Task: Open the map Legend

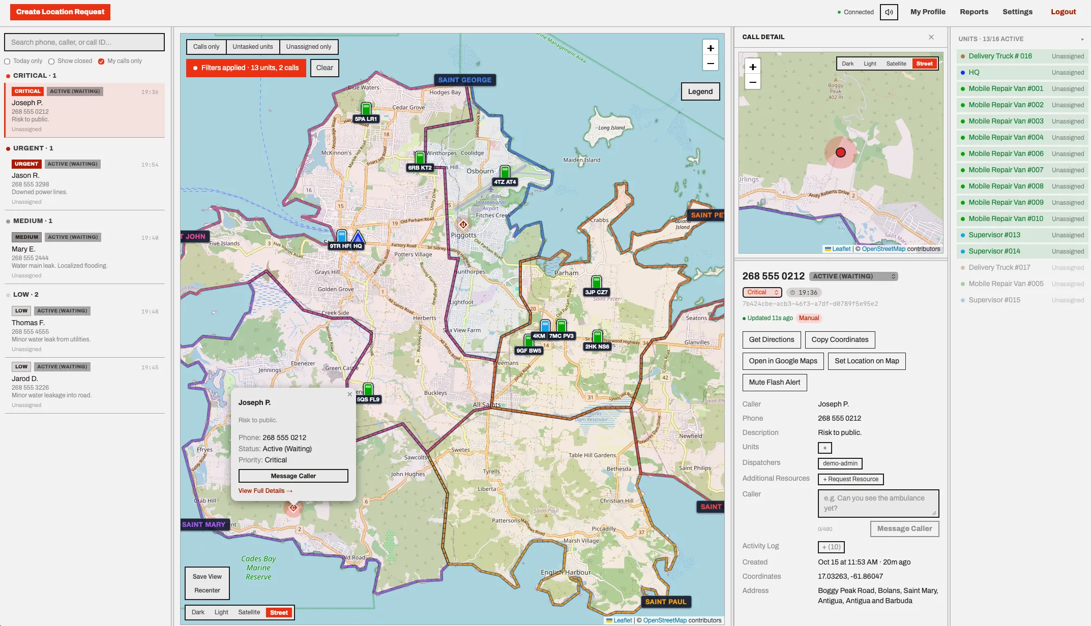Action: [x=700, y=91]
